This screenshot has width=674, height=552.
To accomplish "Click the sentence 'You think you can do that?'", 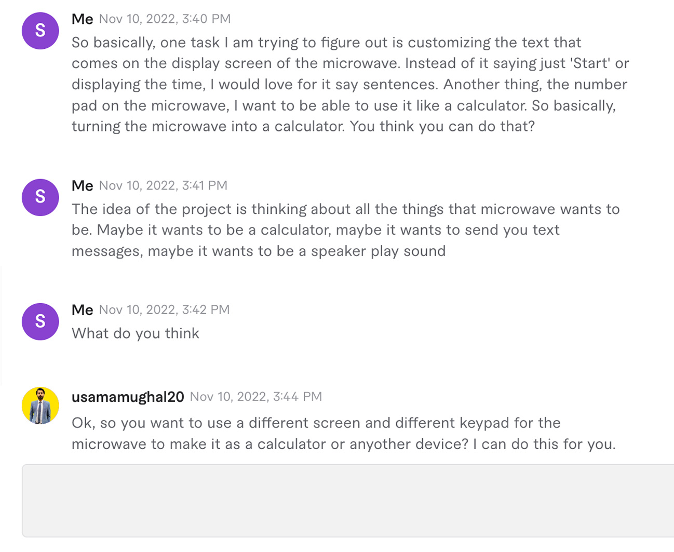I will (x=442, y=126).
